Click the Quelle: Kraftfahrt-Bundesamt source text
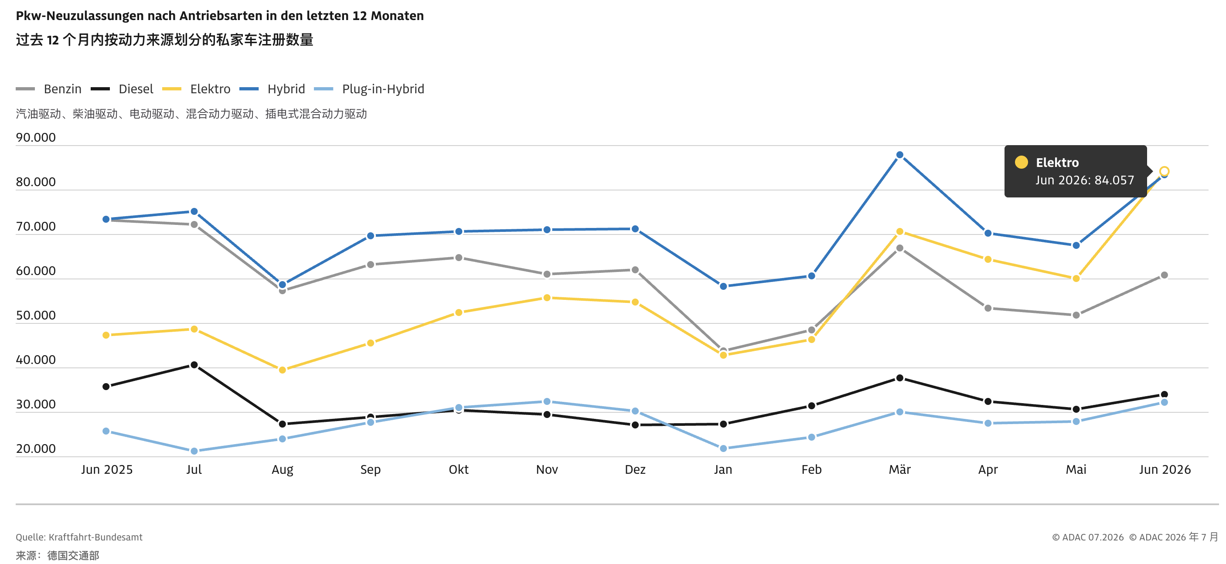1226x564 pixels. tap(79, 537)
